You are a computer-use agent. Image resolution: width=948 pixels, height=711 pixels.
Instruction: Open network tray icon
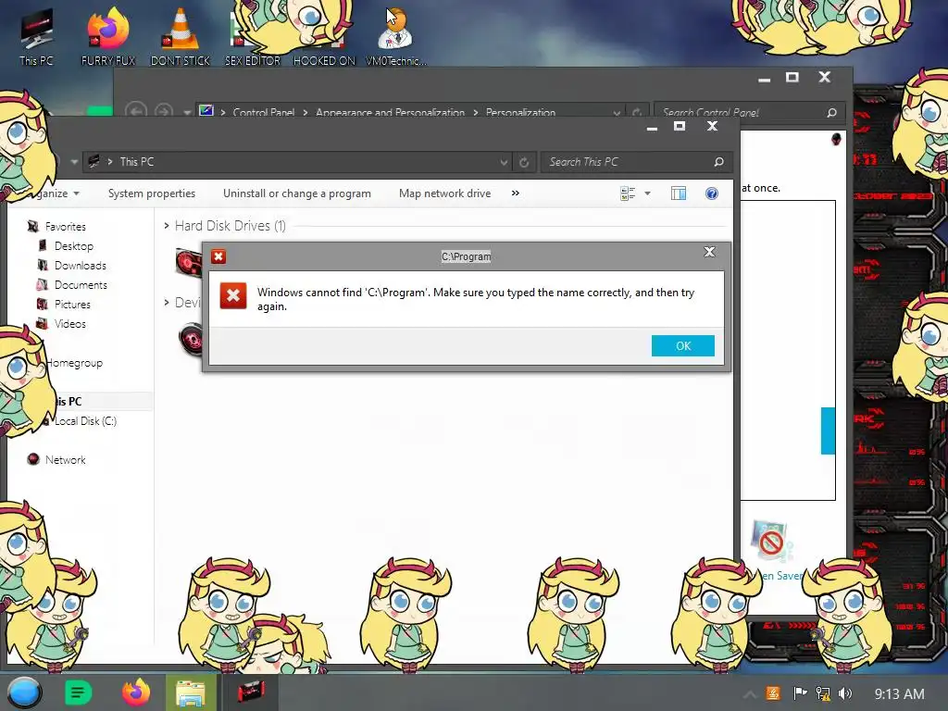823,693
